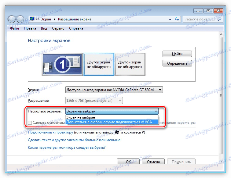
Task: Click the search magnifier icon
Action: pyautogui.click(x=219, y=19)
